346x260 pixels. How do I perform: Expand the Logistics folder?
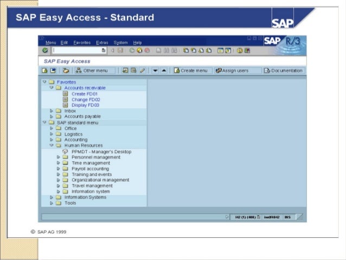pyautogui.click(x=52, y=134)
